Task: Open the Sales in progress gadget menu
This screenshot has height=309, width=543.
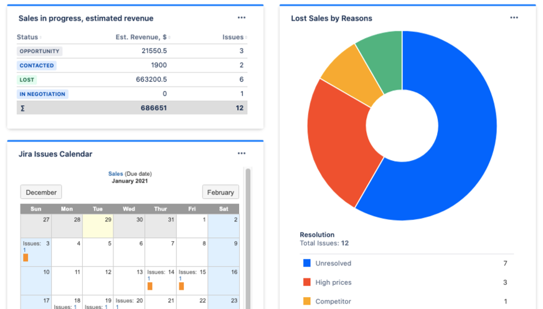Action: 242,18
